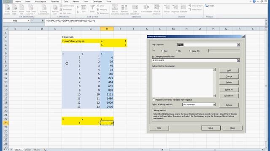
Task: Click Clear filter in ribbon
Action: [x=101, y=6]
